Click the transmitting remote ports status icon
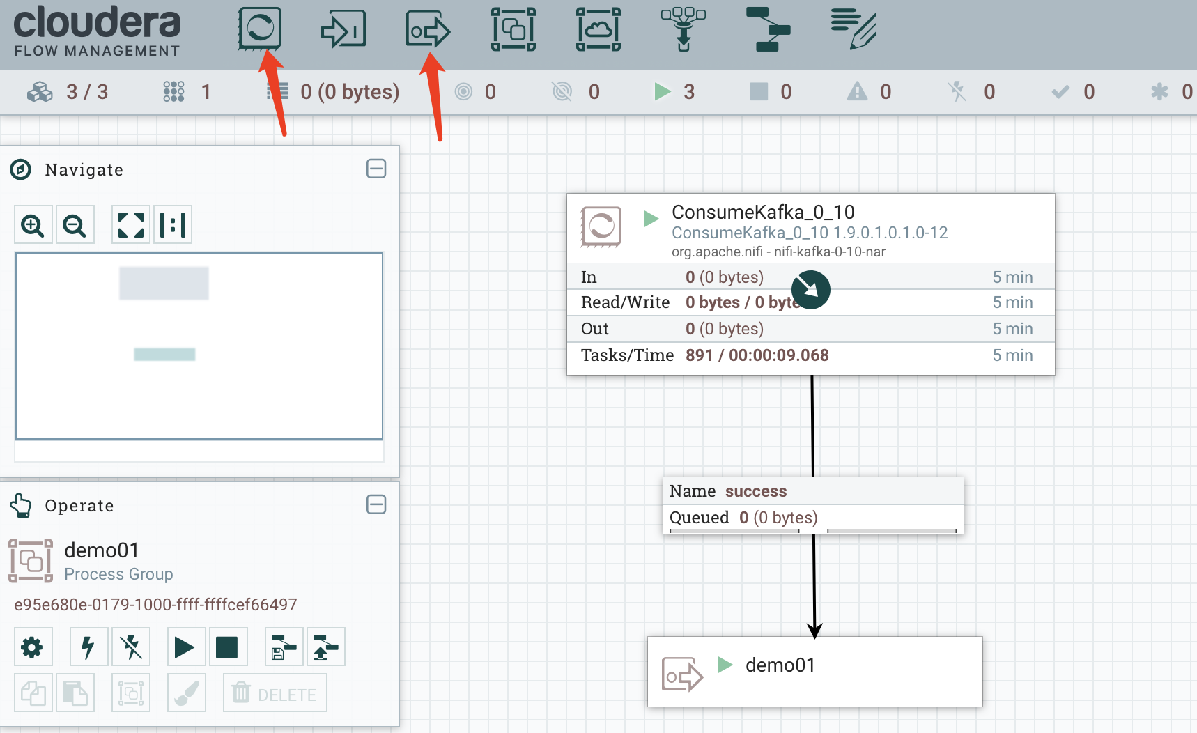 [463, 91]
